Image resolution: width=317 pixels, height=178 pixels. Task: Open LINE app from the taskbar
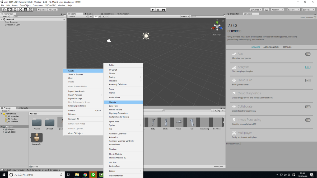click(93, 175)
